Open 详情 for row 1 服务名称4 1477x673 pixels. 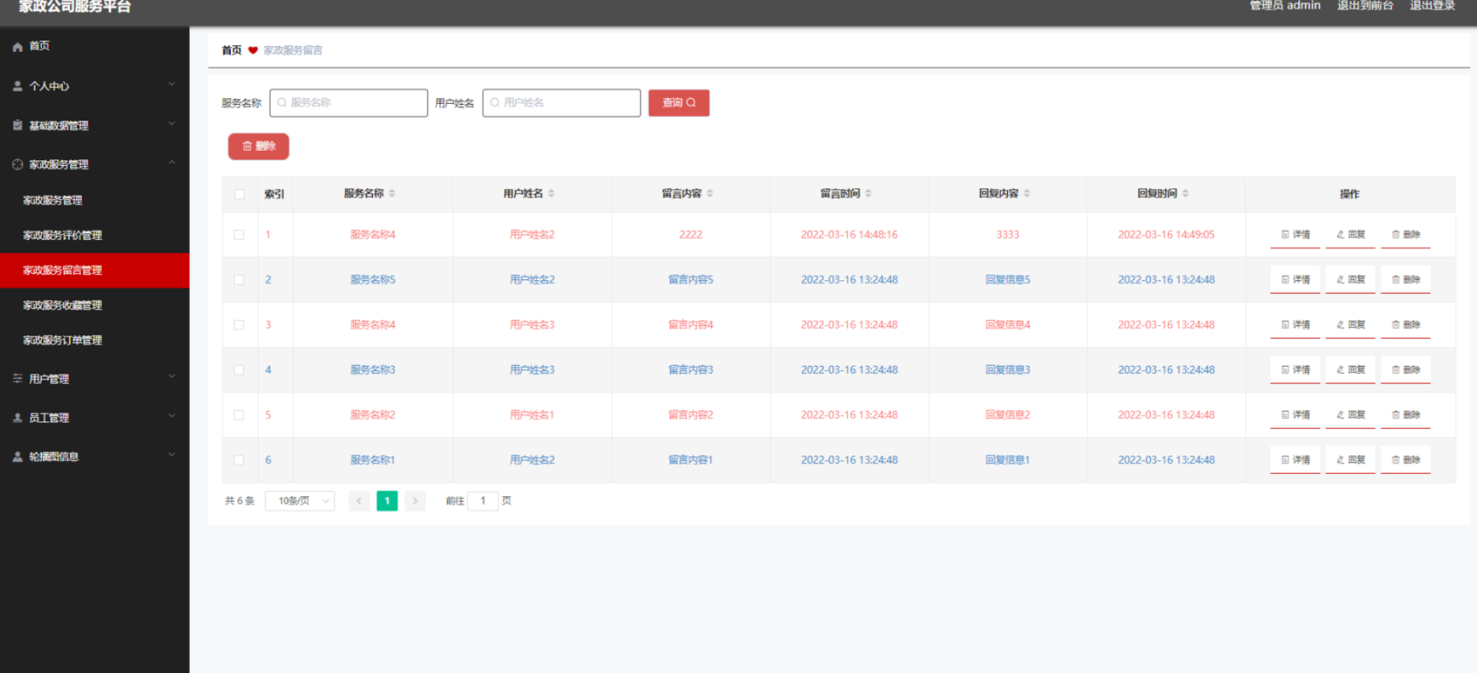(1295, 235)
